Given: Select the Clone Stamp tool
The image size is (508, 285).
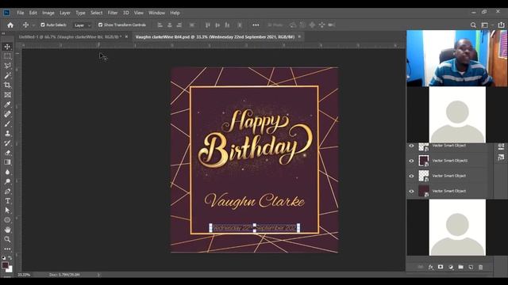Looking at the screenshot, I should (7, 134).
